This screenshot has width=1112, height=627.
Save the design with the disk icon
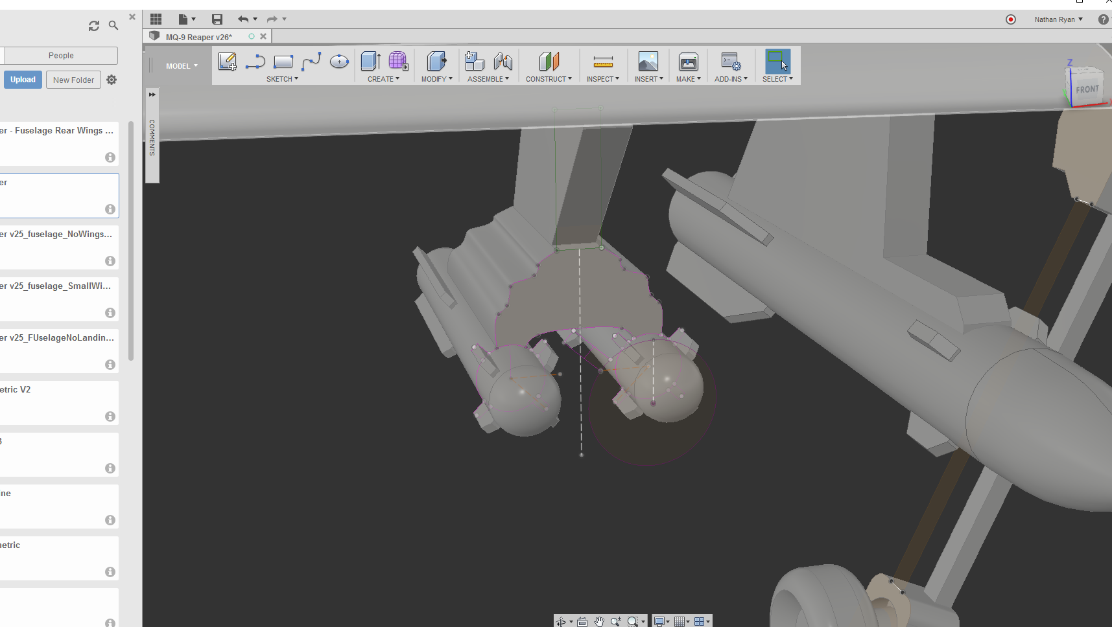point(217,19)
